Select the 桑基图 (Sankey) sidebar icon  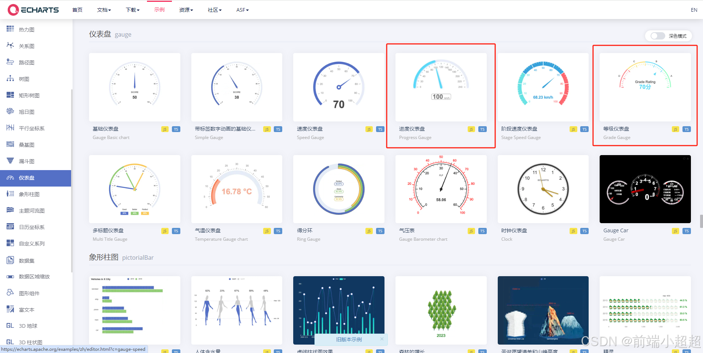click(x=10, y=144)
